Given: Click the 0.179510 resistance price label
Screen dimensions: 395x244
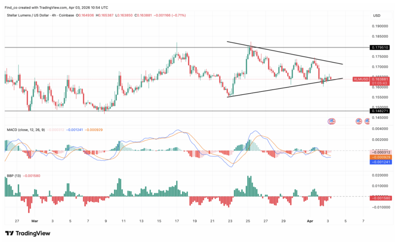Looking at the screenshot, I should point(379,47).
